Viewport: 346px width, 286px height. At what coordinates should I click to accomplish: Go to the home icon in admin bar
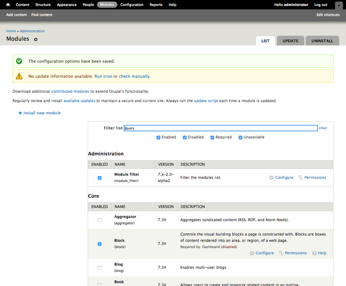pyautogui.click(x=8, y=5)
